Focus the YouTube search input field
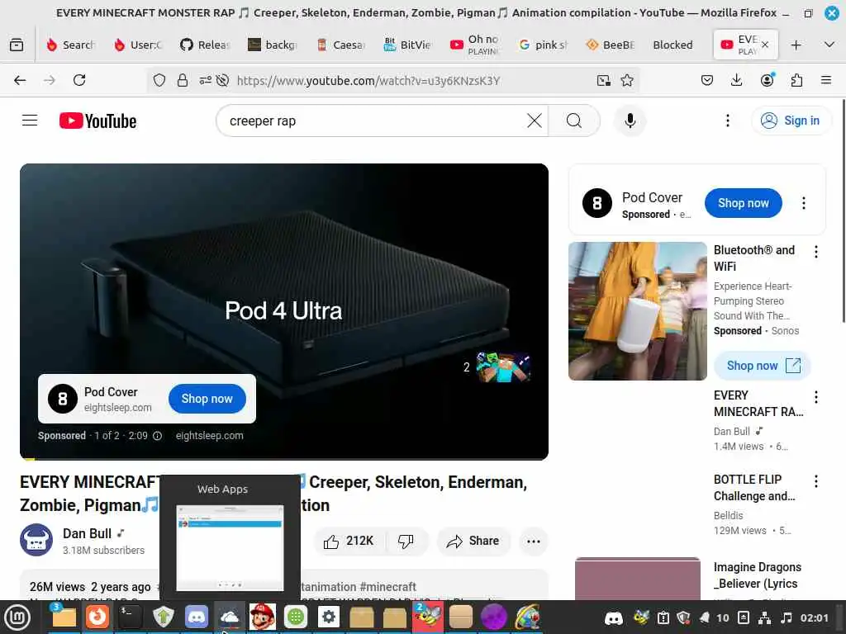Screen dimensions: 846x634 click(x=373, y=121)
